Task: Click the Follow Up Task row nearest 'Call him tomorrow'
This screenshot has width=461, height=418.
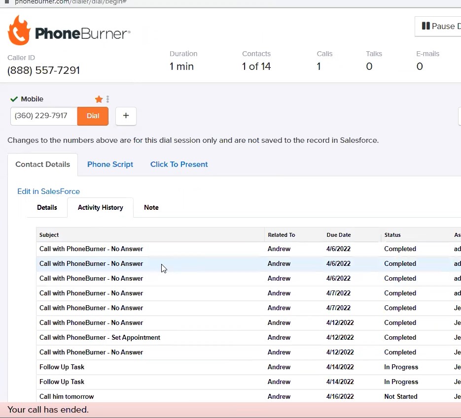Action: click(x=248, y=382)
